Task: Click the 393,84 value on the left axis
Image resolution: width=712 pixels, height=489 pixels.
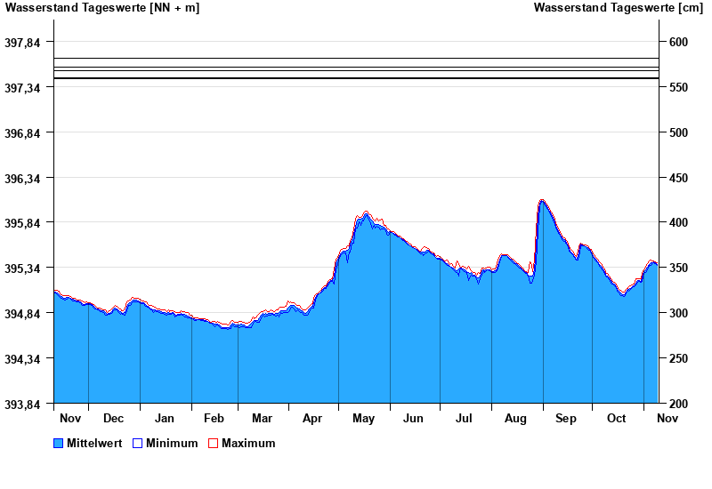Action: [24, 404]
